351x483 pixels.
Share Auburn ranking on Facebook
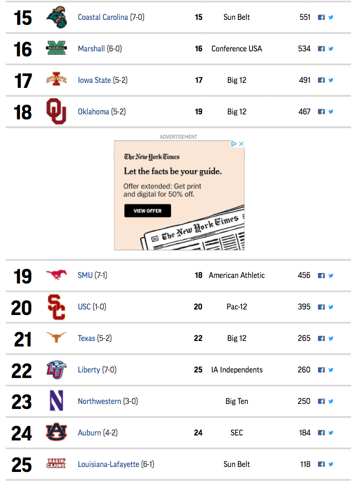coord(321,433)
